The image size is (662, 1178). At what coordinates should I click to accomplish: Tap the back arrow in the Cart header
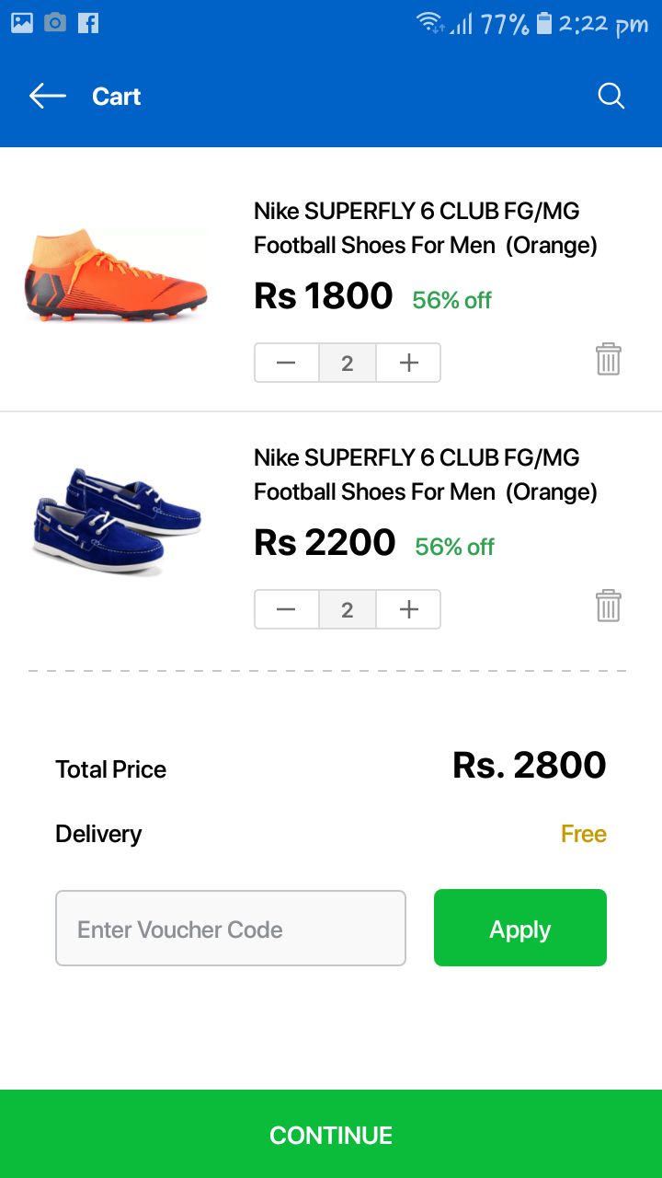click(47, 96)
